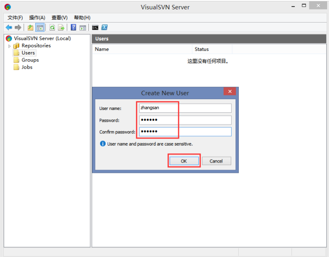Click the gray Forward arrow in toolbar

click(x=18, y=27)
